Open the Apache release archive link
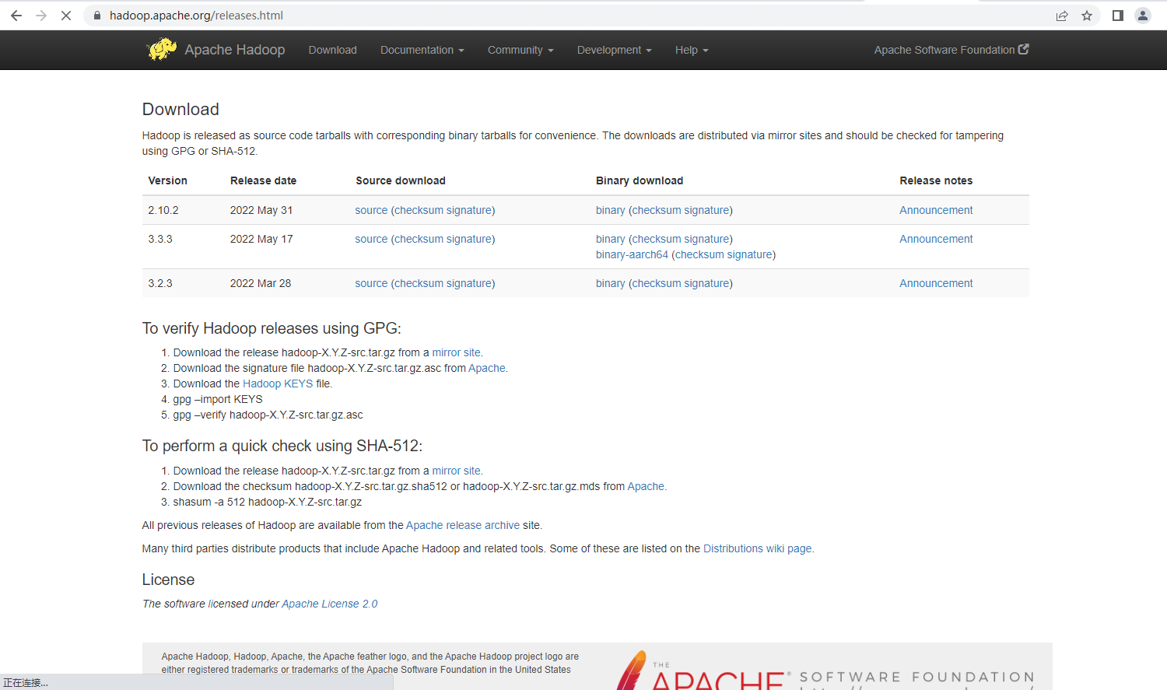1167x690 pixels. [x=463, y=525]
